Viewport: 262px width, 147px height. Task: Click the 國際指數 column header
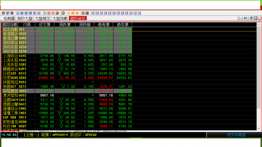pos(10,24)
